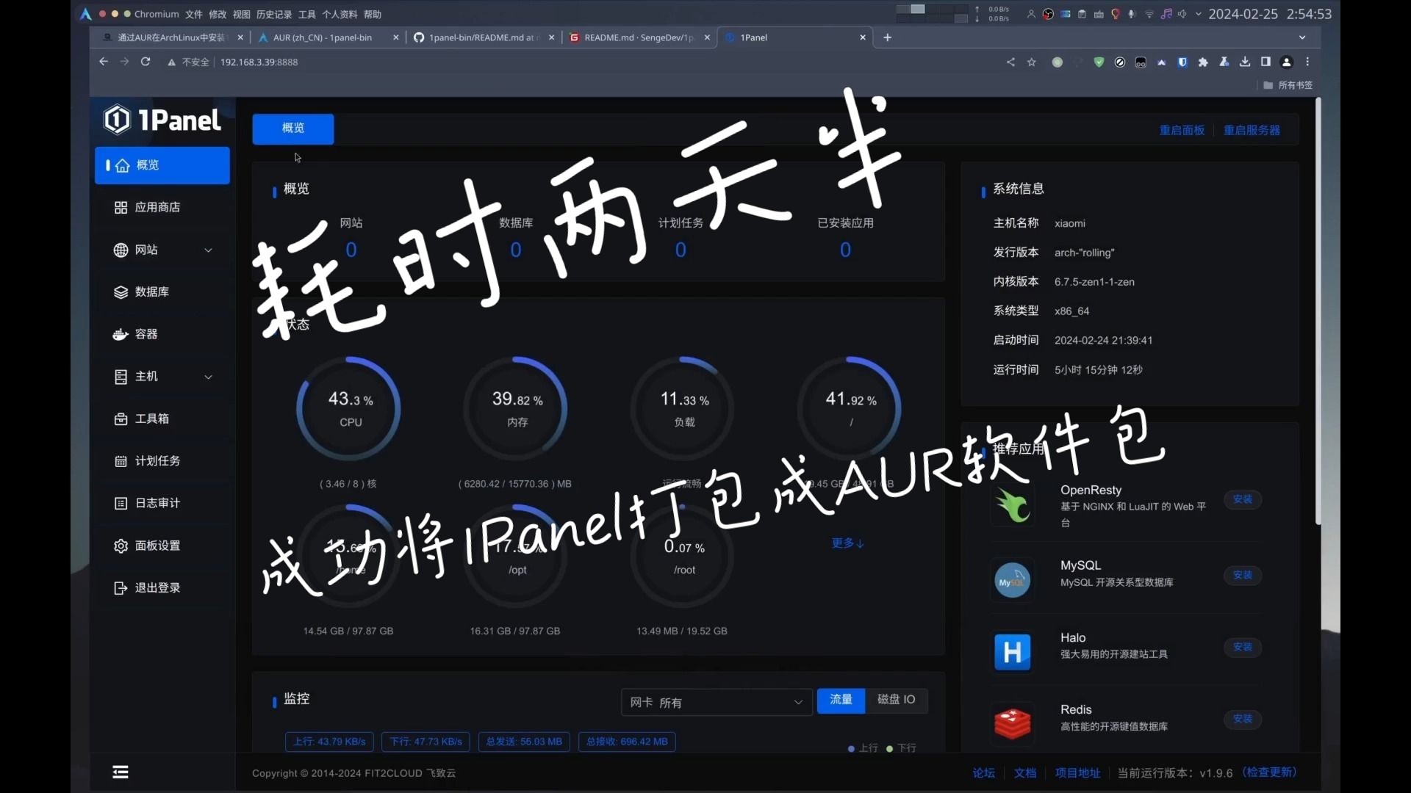
Task: Collapse sidebar with hamburger menu icon
Action: point(121,772)
